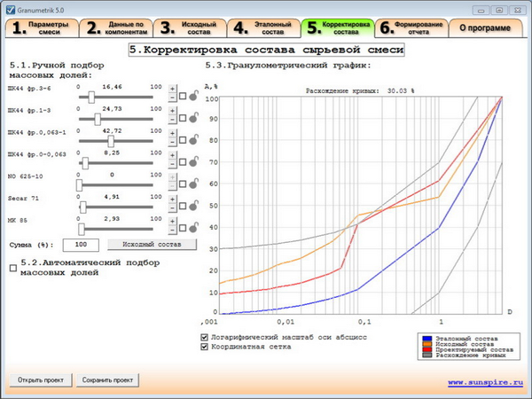532x399 pixels.
Task: Click the value 16,46 above slider
Action: (112, 87)
